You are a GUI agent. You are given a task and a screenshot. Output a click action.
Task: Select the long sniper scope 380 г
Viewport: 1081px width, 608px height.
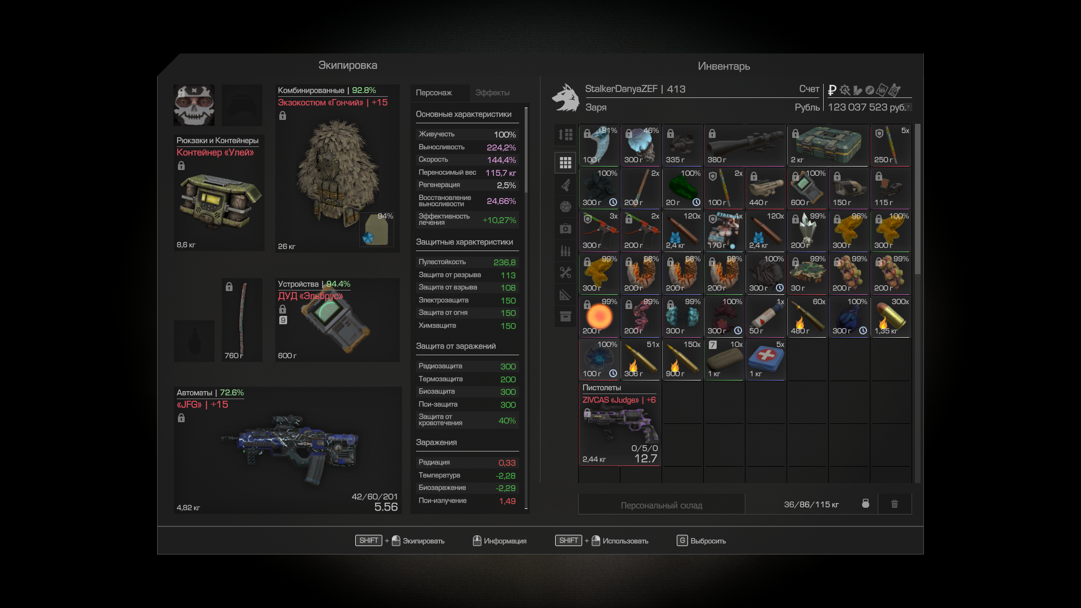(745, 145)
